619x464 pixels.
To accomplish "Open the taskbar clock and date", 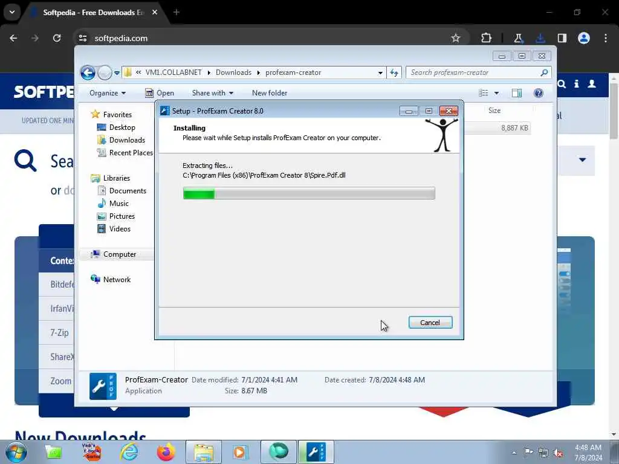I will click(588, 453).
